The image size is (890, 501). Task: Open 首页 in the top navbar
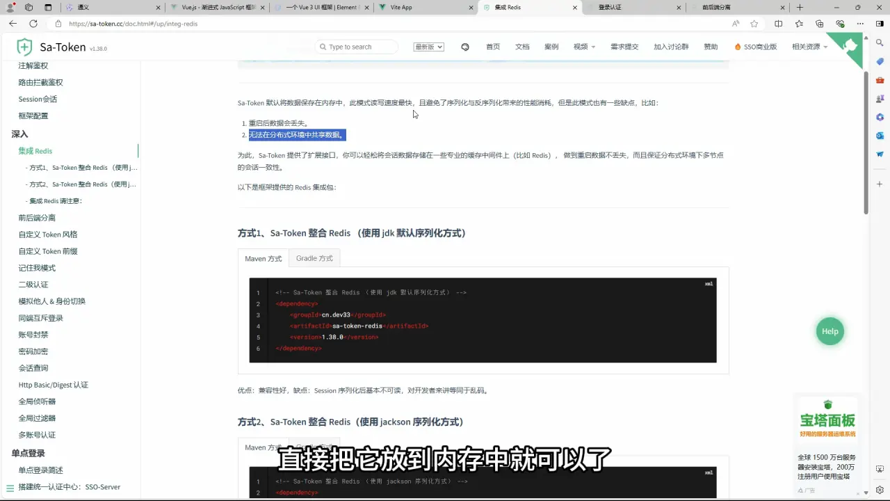493,47
